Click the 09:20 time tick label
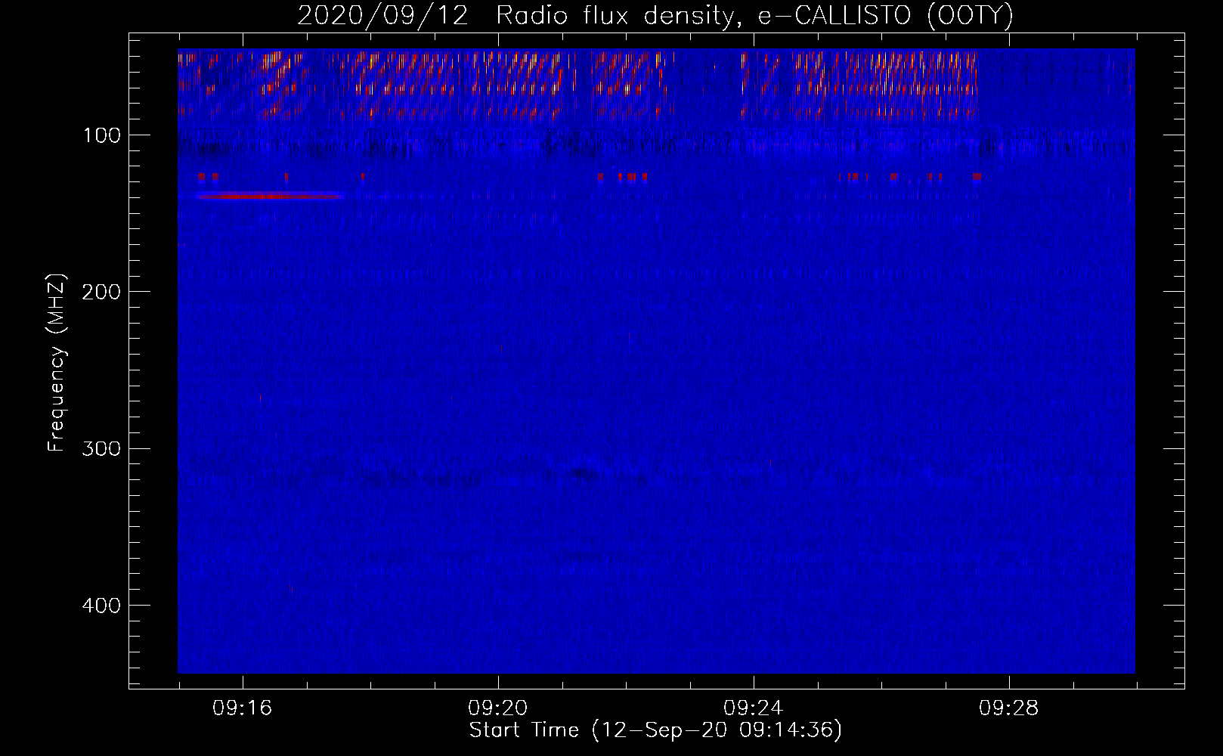 point(497,708)
